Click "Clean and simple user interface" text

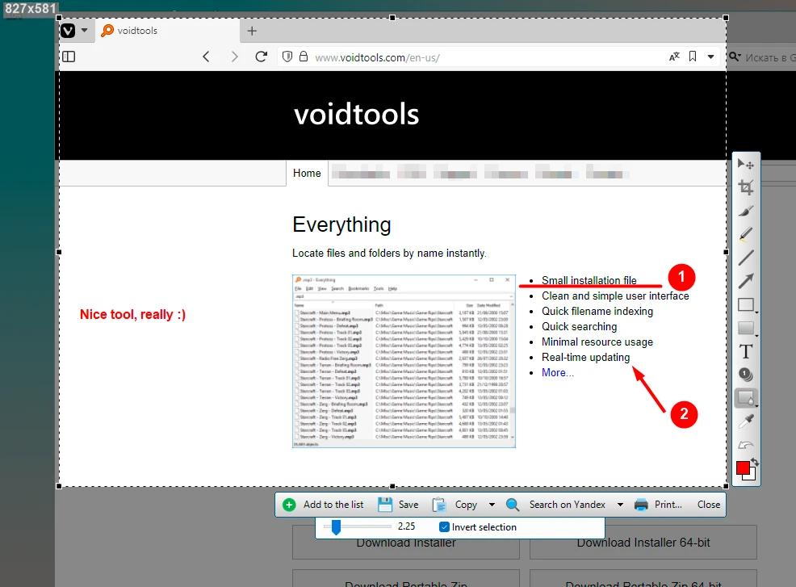[x=615, y=296]
